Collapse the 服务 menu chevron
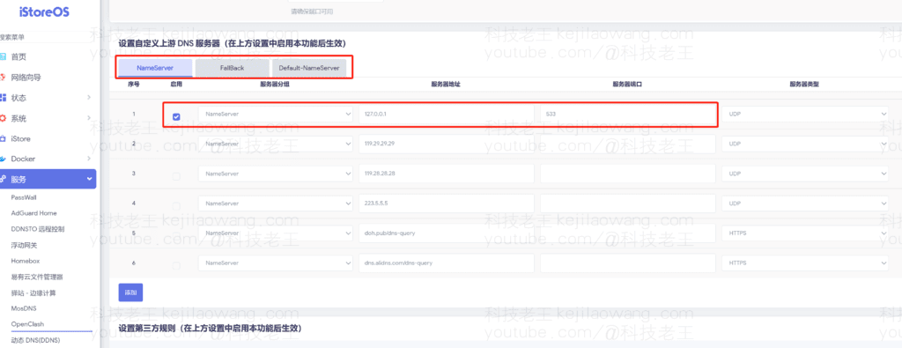 89,179
